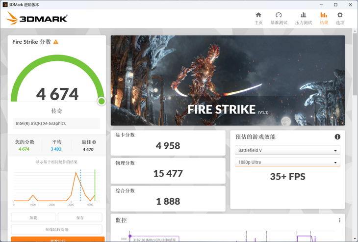Click the 3DMark app icon in title bar
Screen dimensions: 358x242
coord(5,4)
